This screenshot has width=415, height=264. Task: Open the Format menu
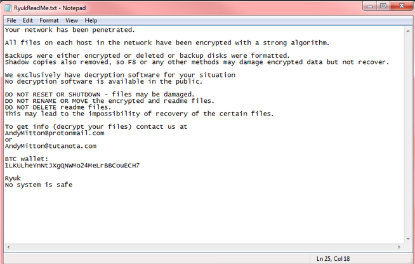point(49,20)
